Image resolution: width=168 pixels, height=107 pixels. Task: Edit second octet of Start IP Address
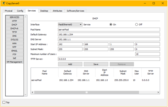[96, 44]
